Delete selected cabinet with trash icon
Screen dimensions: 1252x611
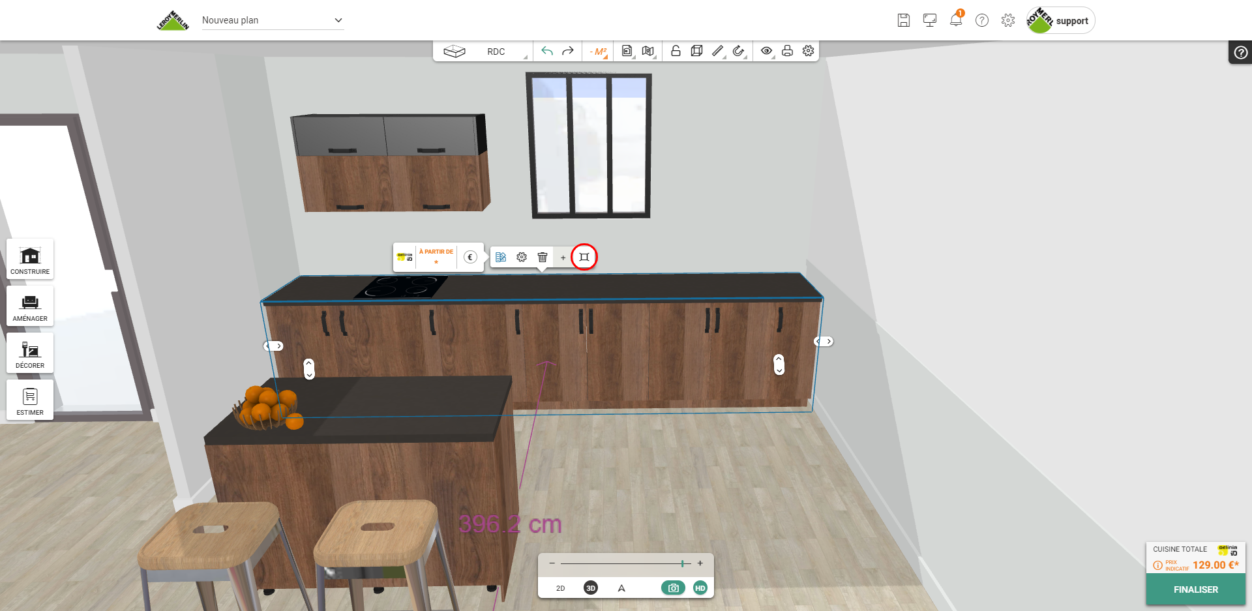(x=543, y=257)
